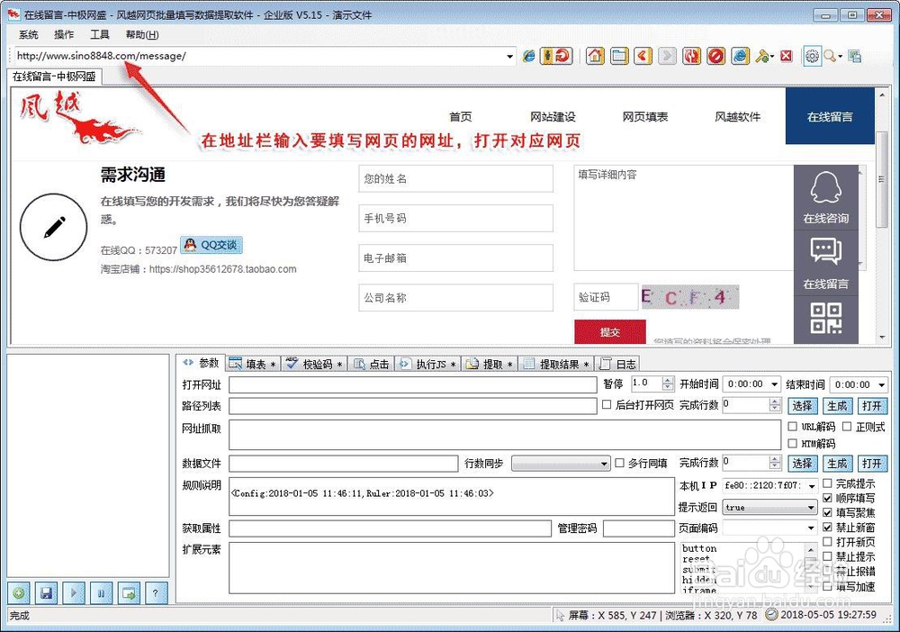Screen dimensions: 900x632
Task: Enable HTM解码 checkbox
Action: (793, 443)
